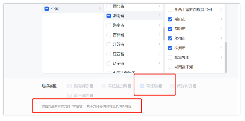Open help icon next to 常住地

160,86
